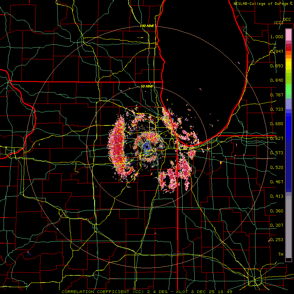Pick the yellow segment of the color bar
294x294 pixels.
point(288,64)
